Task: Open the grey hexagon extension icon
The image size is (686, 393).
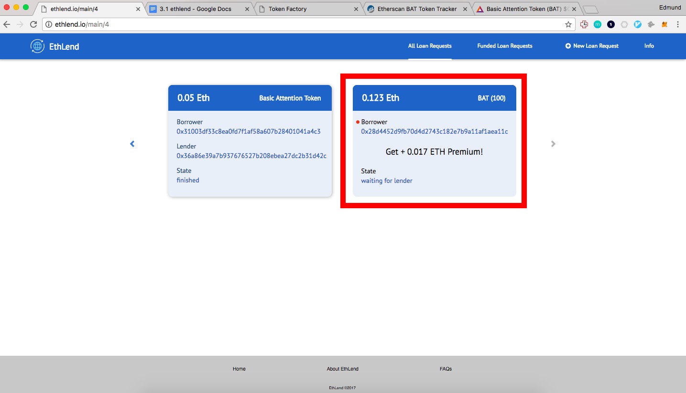Action: [624, 24]
